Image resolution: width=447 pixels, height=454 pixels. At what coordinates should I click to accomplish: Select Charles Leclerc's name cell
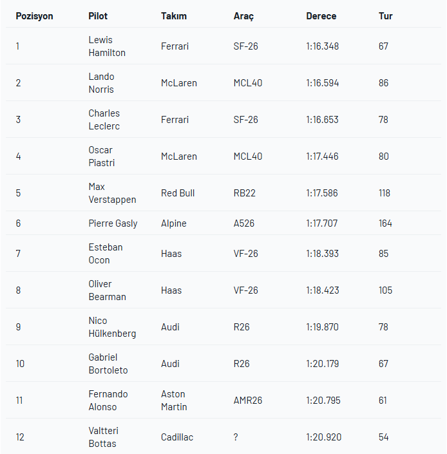[104, 120]
